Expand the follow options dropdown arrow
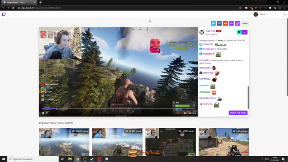The width and height of the screenshot is (288, 162). (x=244, y=32)
